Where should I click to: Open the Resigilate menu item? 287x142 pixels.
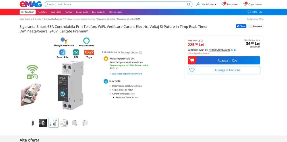click(42, 12)
